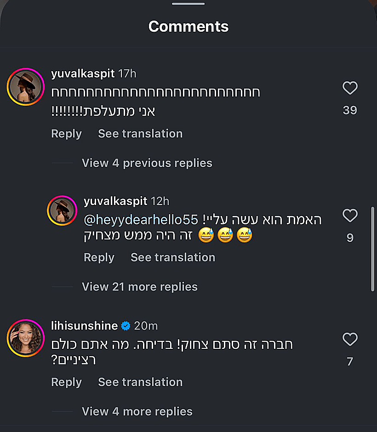The image size is (377, 432).
Task: Tap a sweat-smile emoji in yuvalkaspit's reply
Action: pyautogui.click(x=206, y=235)
